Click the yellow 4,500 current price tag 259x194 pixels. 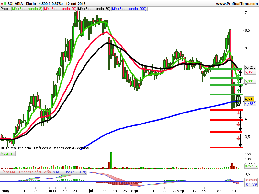(x=249, y=99)
